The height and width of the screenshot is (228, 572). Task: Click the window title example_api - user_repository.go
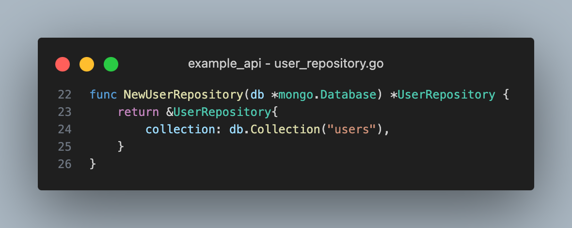click(x=286, y=64)
